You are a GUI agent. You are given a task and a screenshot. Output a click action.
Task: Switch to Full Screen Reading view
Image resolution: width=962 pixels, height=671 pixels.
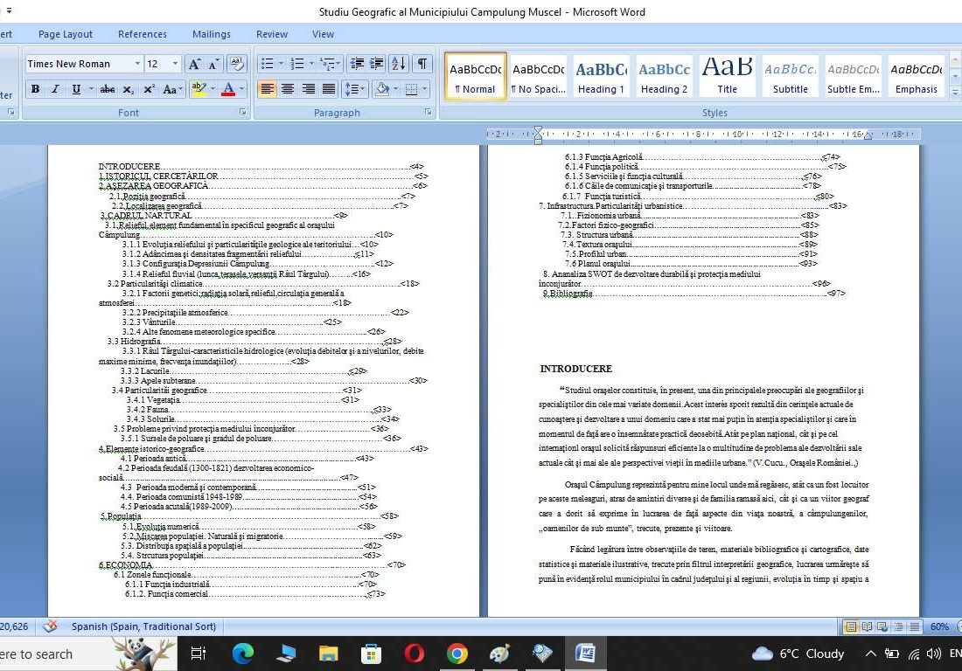click(867, 627)
